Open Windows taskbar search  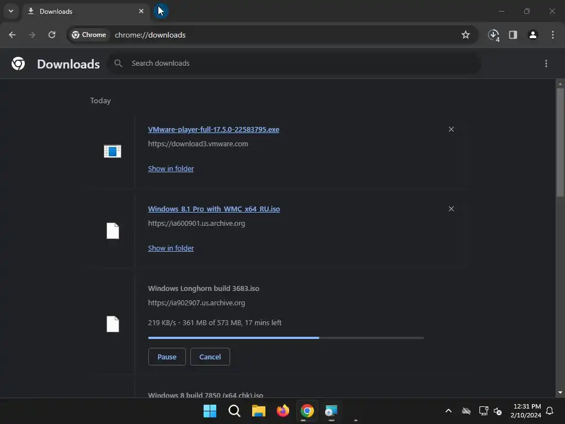tap(234, 411)
